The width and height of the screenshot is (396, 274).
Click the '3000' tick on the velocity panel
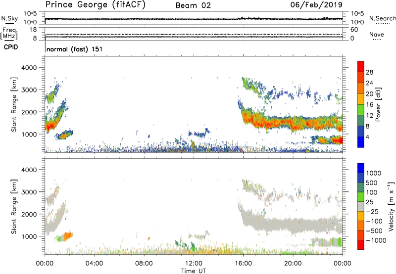(x=29, y=192)
